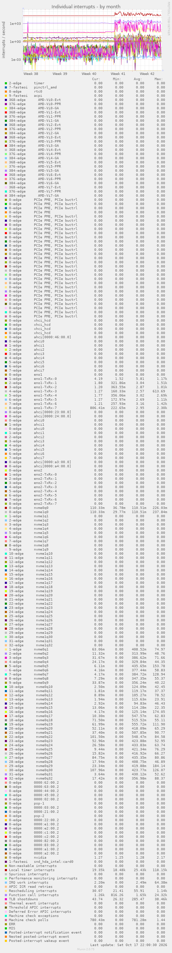Click the 'IRQ work interrupts' legend entry
The height and width of the screenshot is (953, 172).
pos(29,882)
